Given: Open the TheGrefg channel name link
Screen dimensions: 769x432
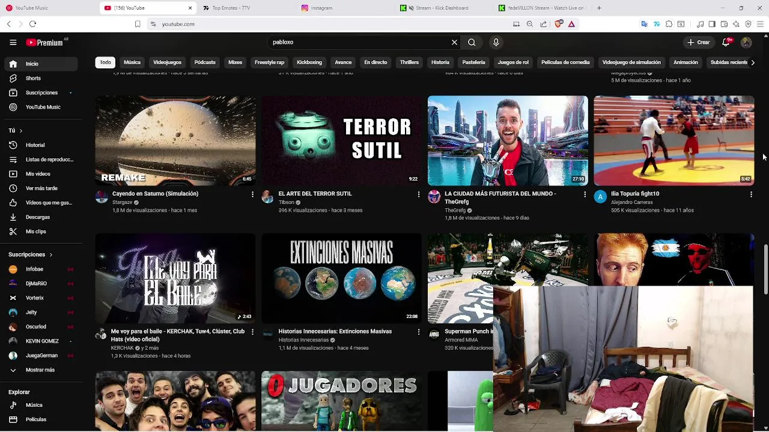Looking at the screenshot, I should 455,210.
